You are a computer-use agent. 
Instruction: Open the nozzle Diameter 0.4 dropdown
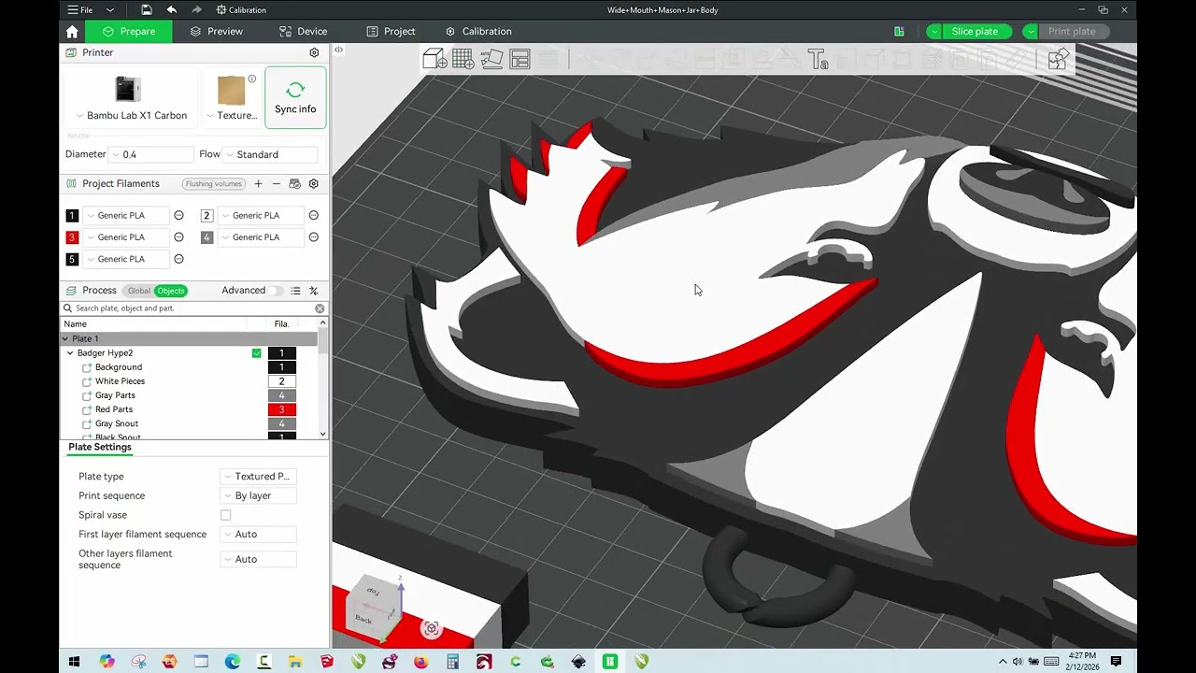151,154
